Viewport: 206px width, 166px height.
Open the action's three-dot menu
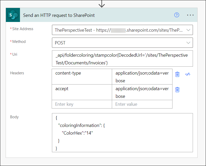pyautogui.click(x=190, y=15)
